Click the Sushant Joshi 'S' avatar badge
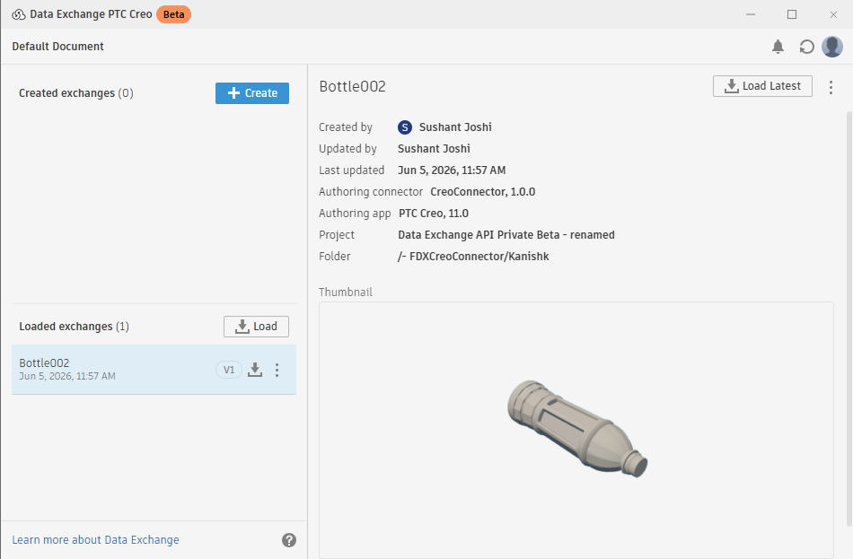 (405, 127)
